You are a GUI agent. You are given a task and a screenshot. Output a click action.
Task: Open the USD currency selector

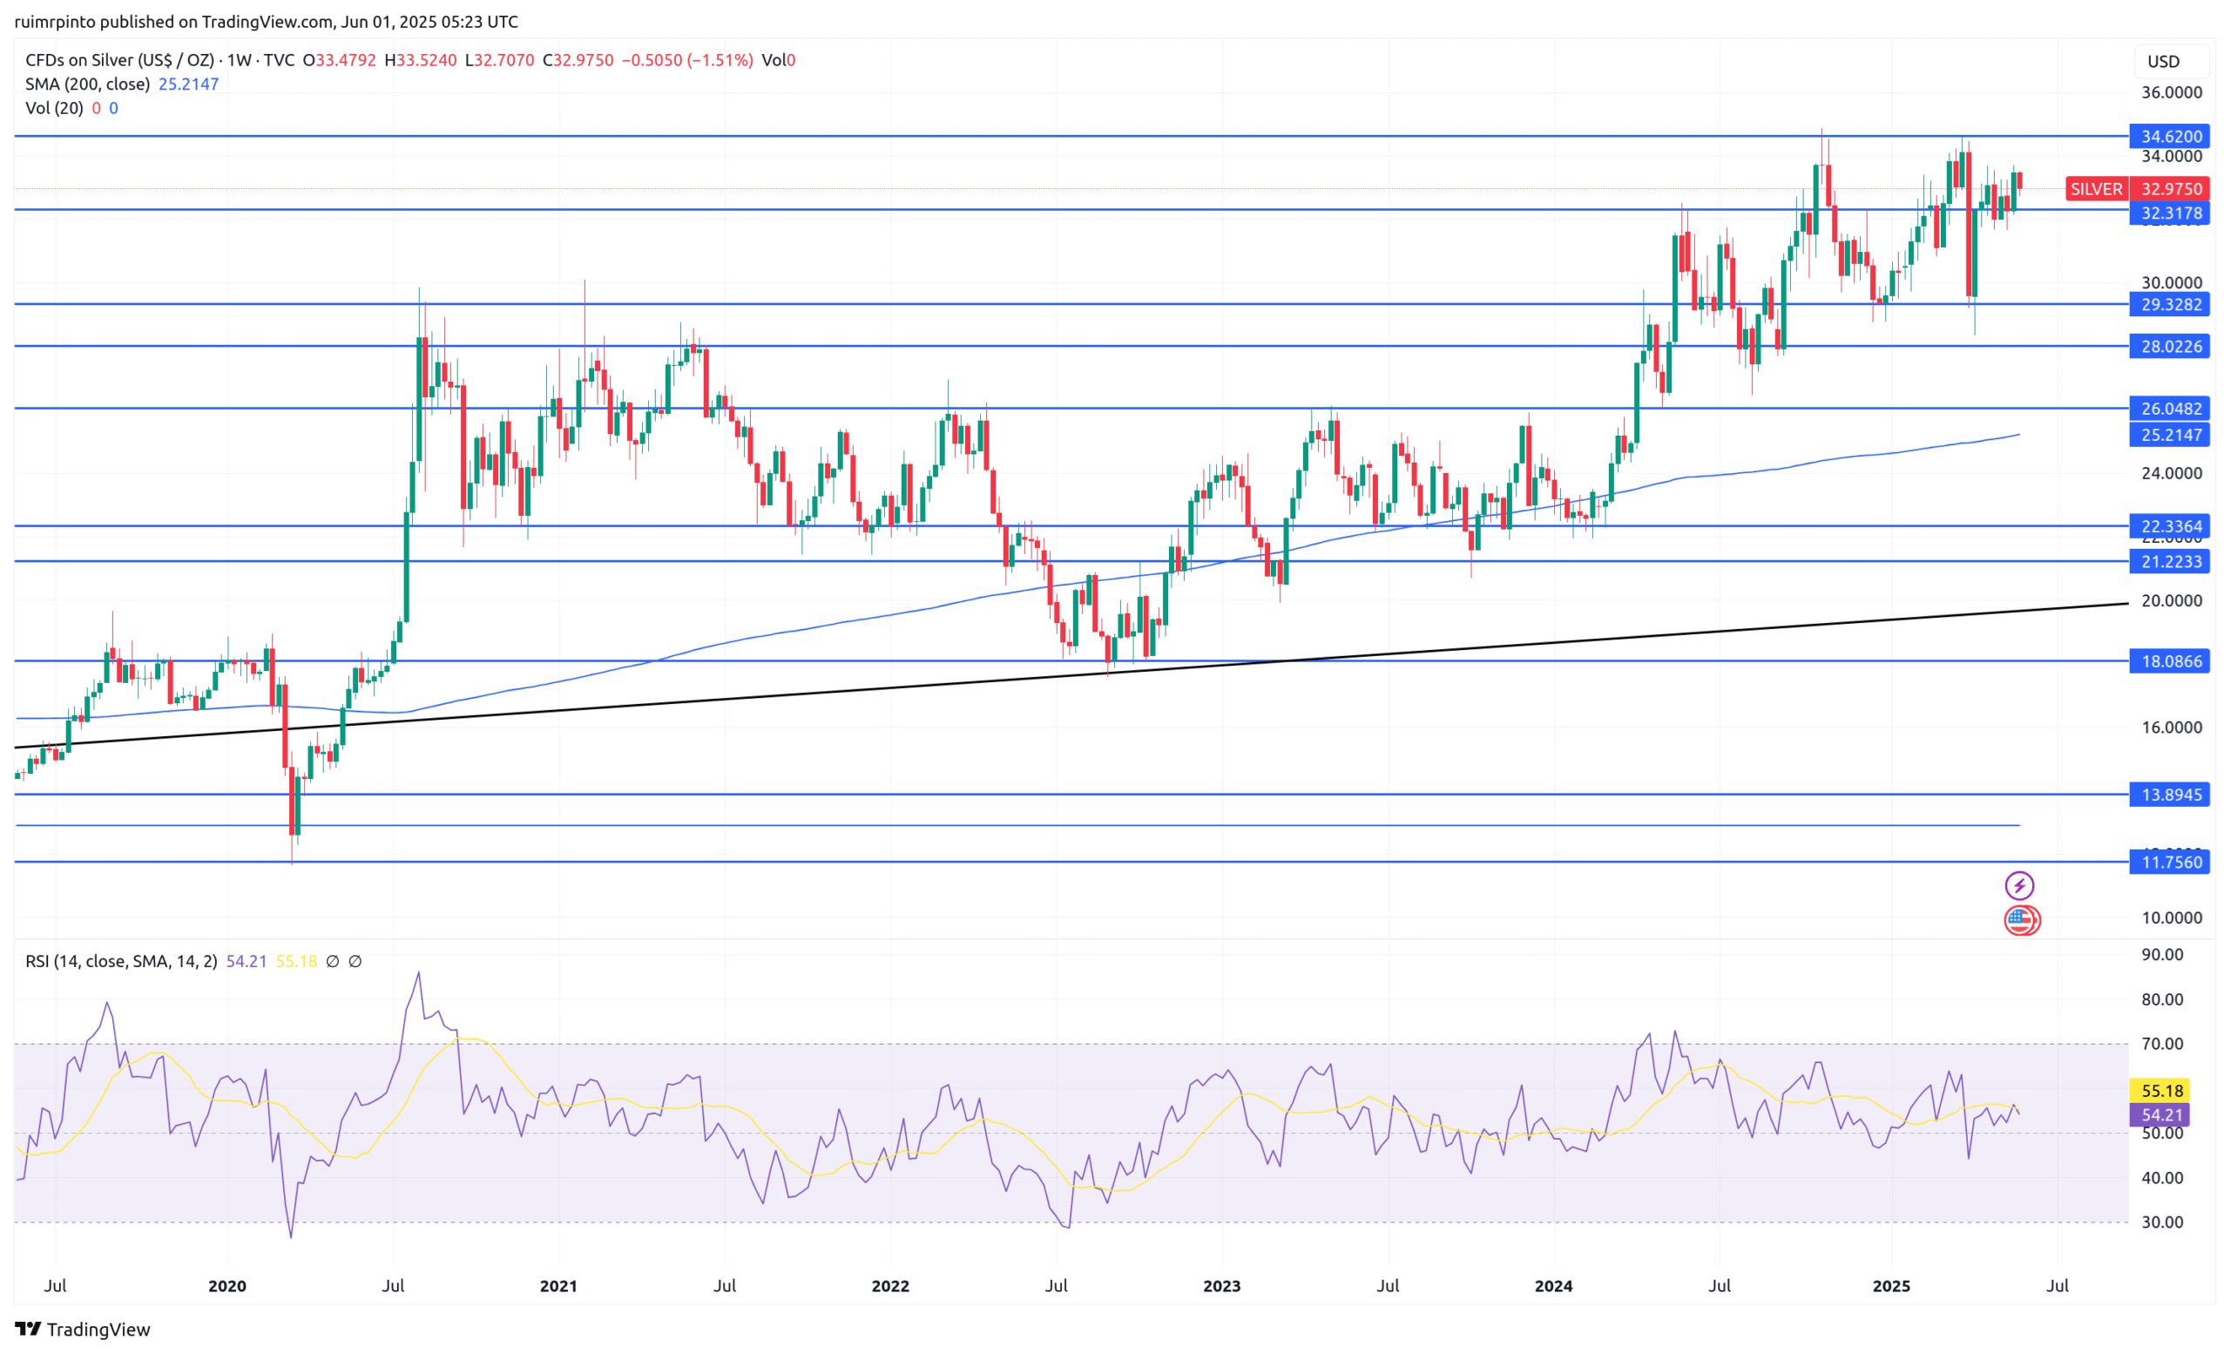point(2163,62)
